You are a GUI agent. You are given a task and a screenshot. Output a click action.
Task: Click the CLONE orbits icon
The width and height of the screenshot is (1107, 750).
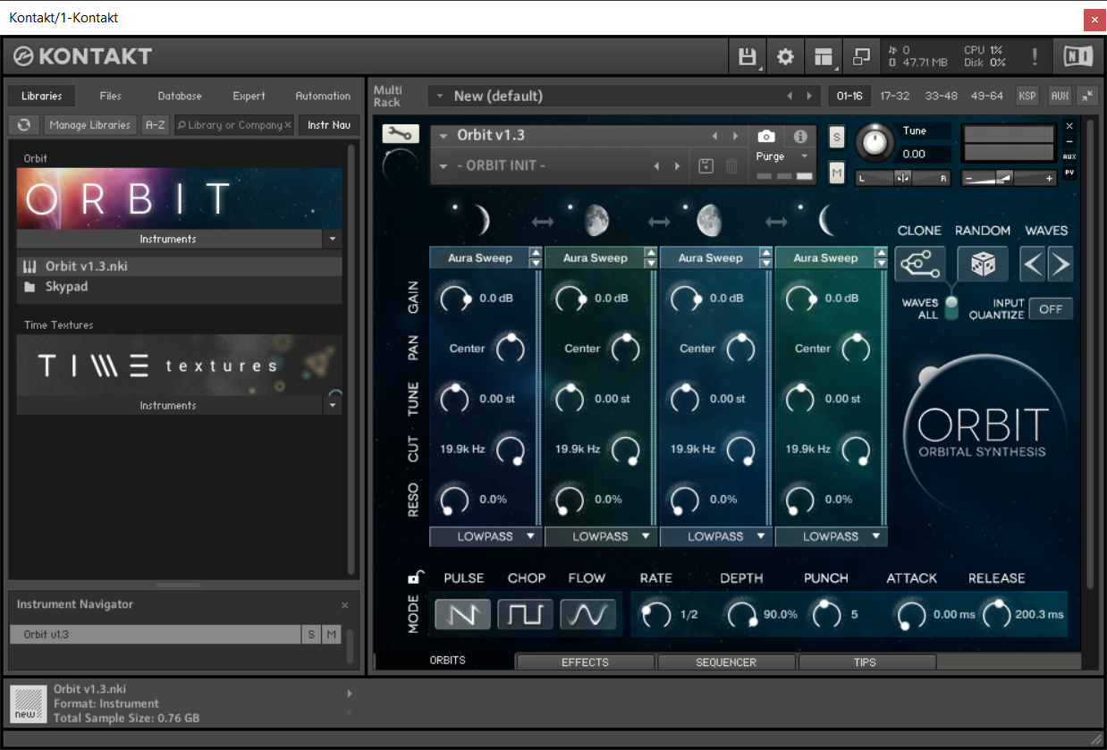[919, 265]
